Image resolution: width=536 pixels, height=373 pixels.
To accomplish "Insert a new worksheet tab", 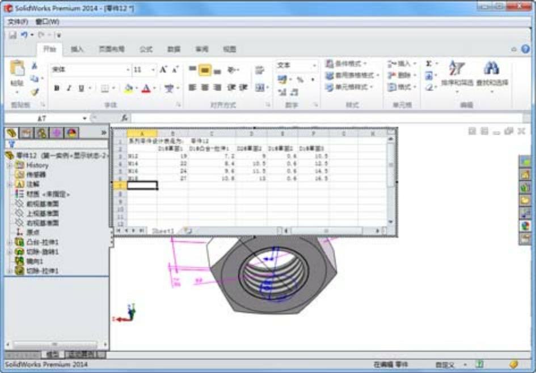I will click(188, 231).
